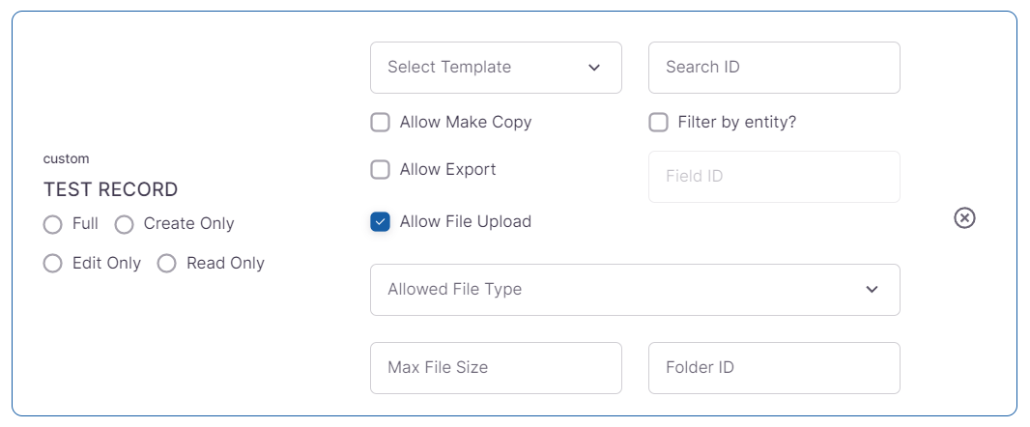This screenshot has height=427, width=1030.
Task: Click the Allow File Upload label text
Action: click(465, 222)
